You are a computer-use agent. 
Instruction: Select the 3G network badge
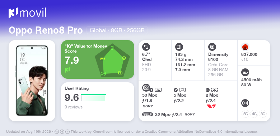pos(263,114)
